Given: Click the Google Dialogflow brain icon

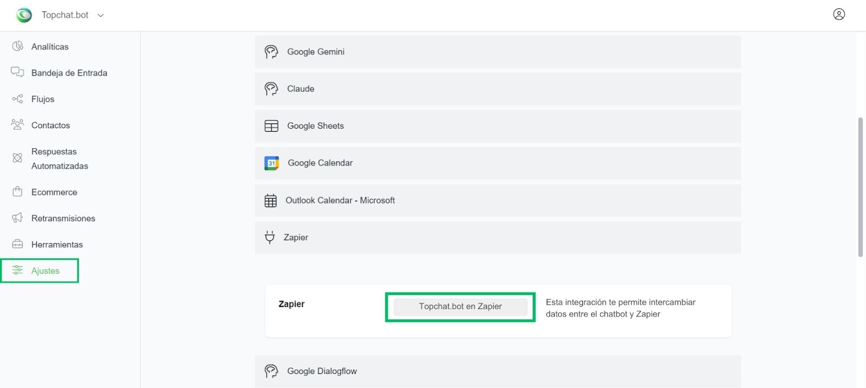Looking at the screenshot, I should pos(271,371).
